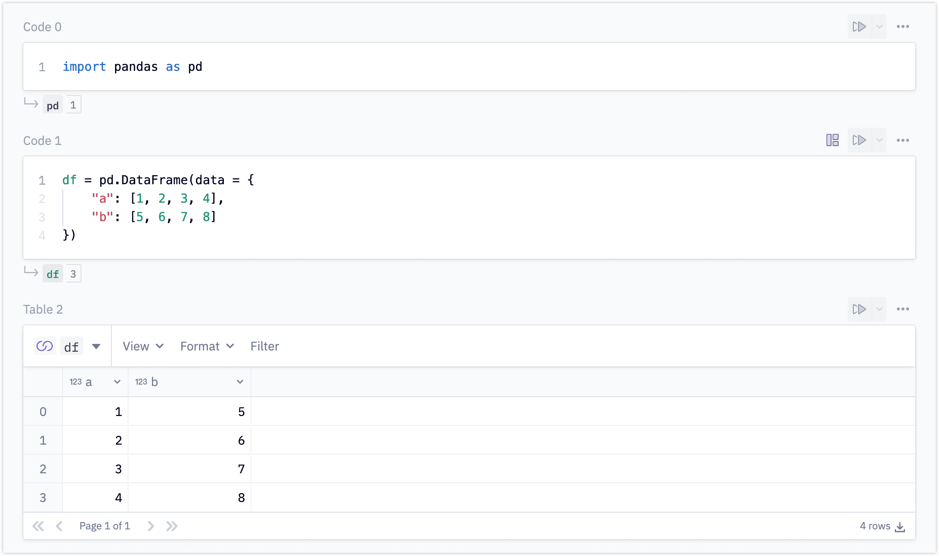939x556 pixels.
Task: Click the Filter button
Action: click(x=264, y=346)
